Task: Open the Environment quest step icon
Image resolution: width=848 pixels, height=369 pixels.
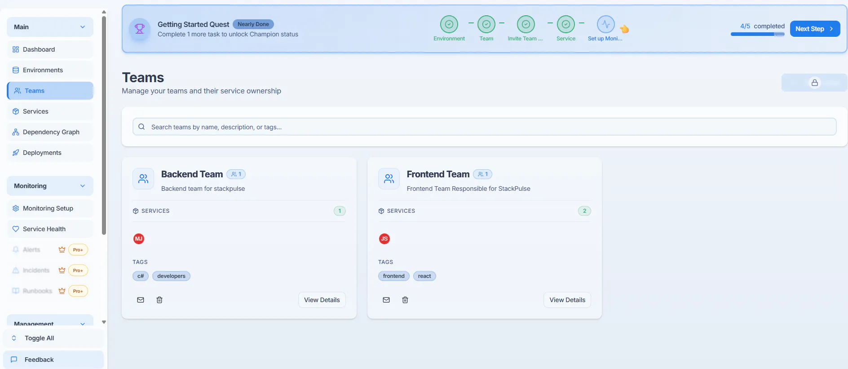Action: tap(449, 24)
